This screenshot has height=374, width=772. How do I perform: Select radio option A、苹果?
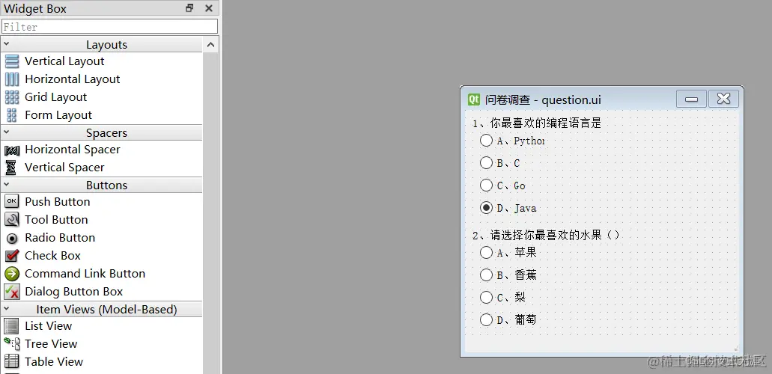(x=508, y=253)
